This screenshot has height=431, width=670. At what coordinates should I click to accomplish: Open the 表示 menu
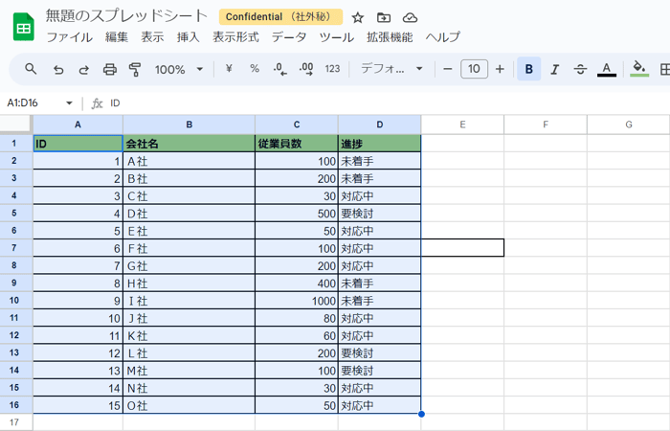152,37
